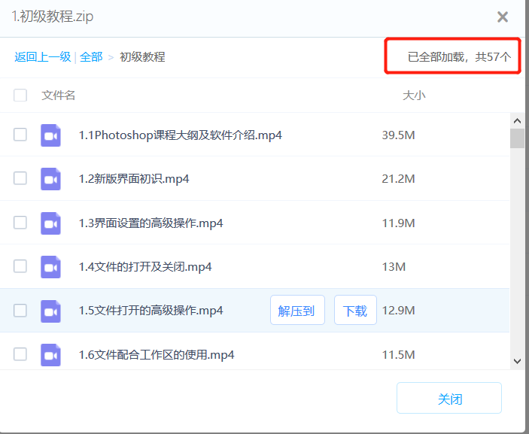The width and height of the screenshot is (529, 434).
Task: Click the 11.5M size value
Action: click(x=398, y=355)
